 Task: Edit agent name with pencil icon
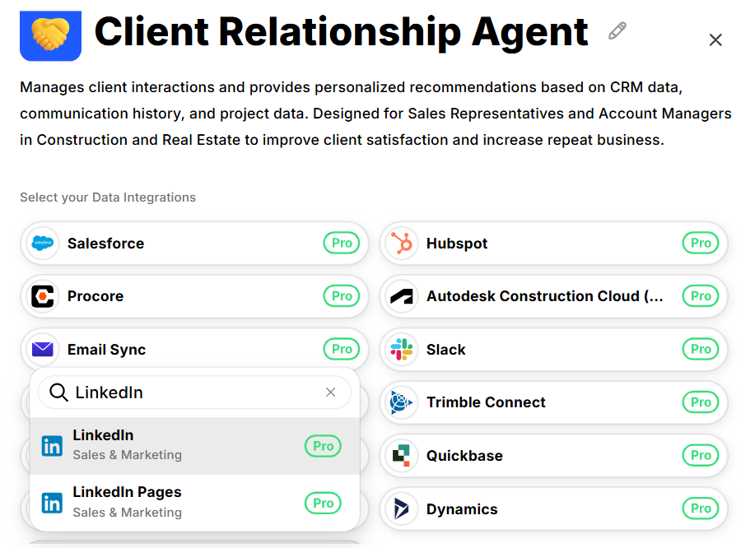pyautogui.click(x=618, y=30)
